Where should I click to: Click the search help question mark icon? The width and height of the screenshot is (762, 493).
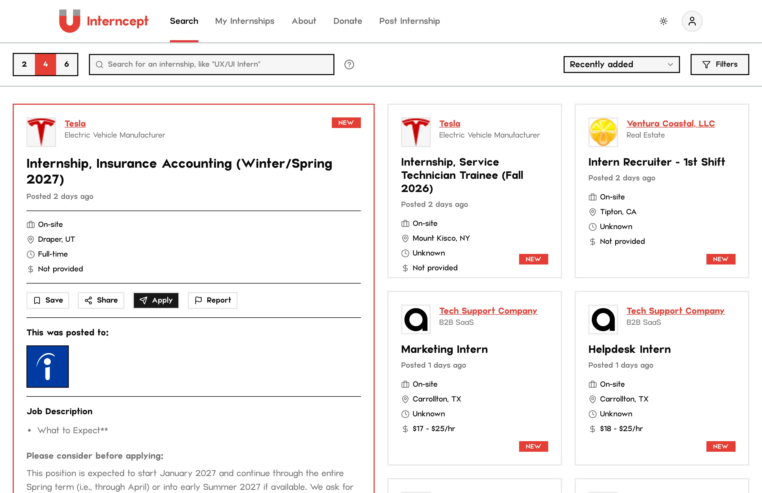(x=349, y=64)
